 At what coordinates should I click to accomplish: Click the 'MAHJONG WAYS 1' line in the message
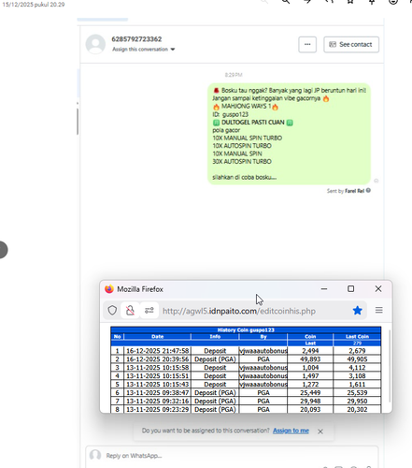246,107
